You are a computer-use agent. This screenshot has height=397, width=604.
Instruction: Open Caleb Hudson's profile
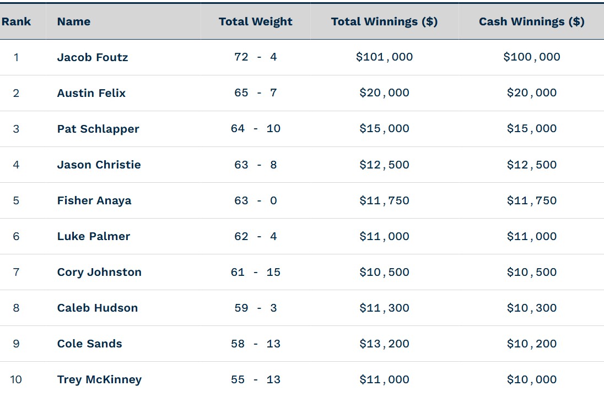pyautogui.click(x=98, y=308)
